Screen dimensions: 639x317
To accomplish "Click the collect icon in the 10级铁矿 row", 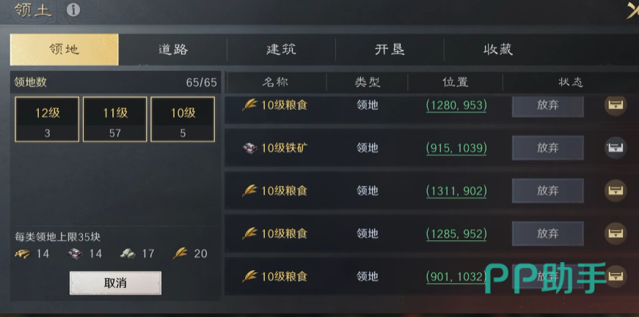I will pyautogui.click(x=616, y=148).
